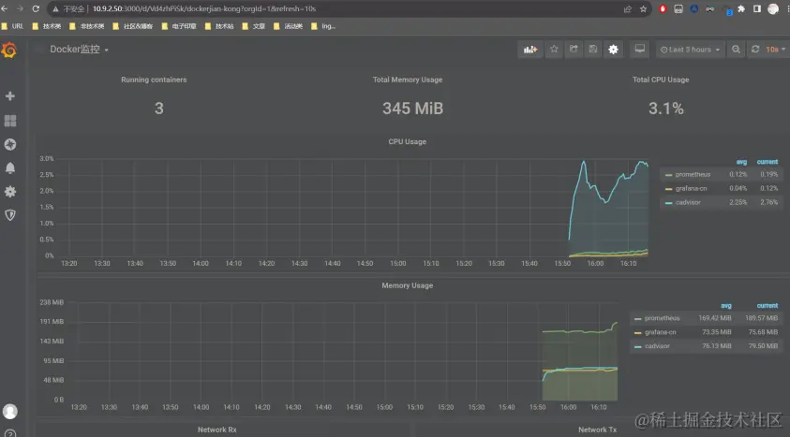Reload the browser page
Viewport: 790px width, 437px height.
(36, 8)
